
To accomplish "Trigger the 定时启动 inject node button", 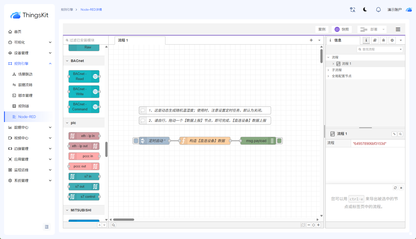I will [136, 141].
